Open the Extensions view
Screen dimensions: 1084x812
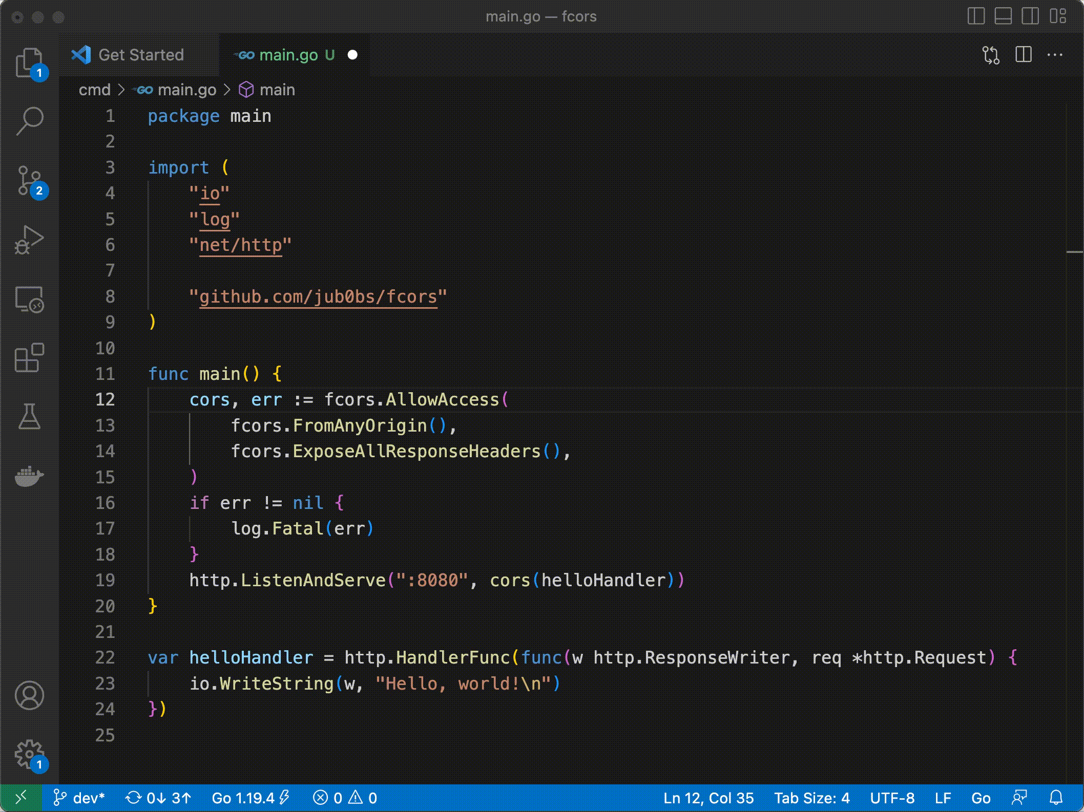pos(29,357)
